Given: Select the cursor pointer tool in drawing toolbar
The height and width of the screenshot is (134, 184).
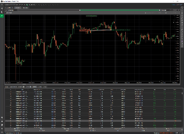Looking at the screenshot, I should [182, 8].
